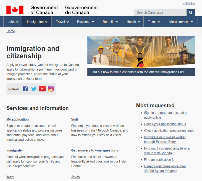
Task: Click the Search Canada.ca field
Action: pos(160,12)
